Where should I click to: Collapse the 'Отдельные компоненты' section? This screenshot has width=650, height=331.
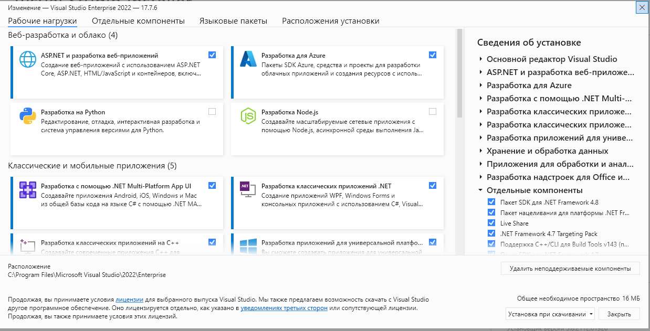point(480,190)
